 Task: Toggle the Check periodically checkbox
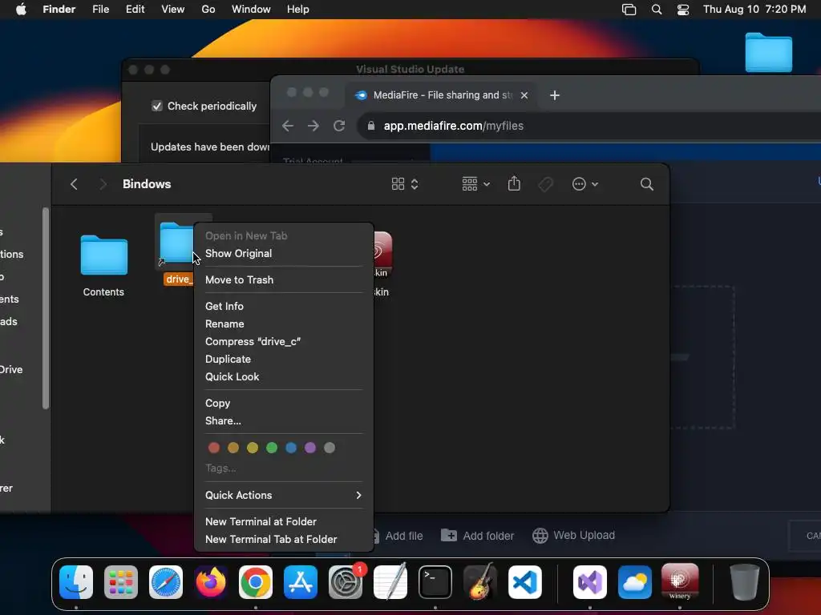tap(156, 107)
